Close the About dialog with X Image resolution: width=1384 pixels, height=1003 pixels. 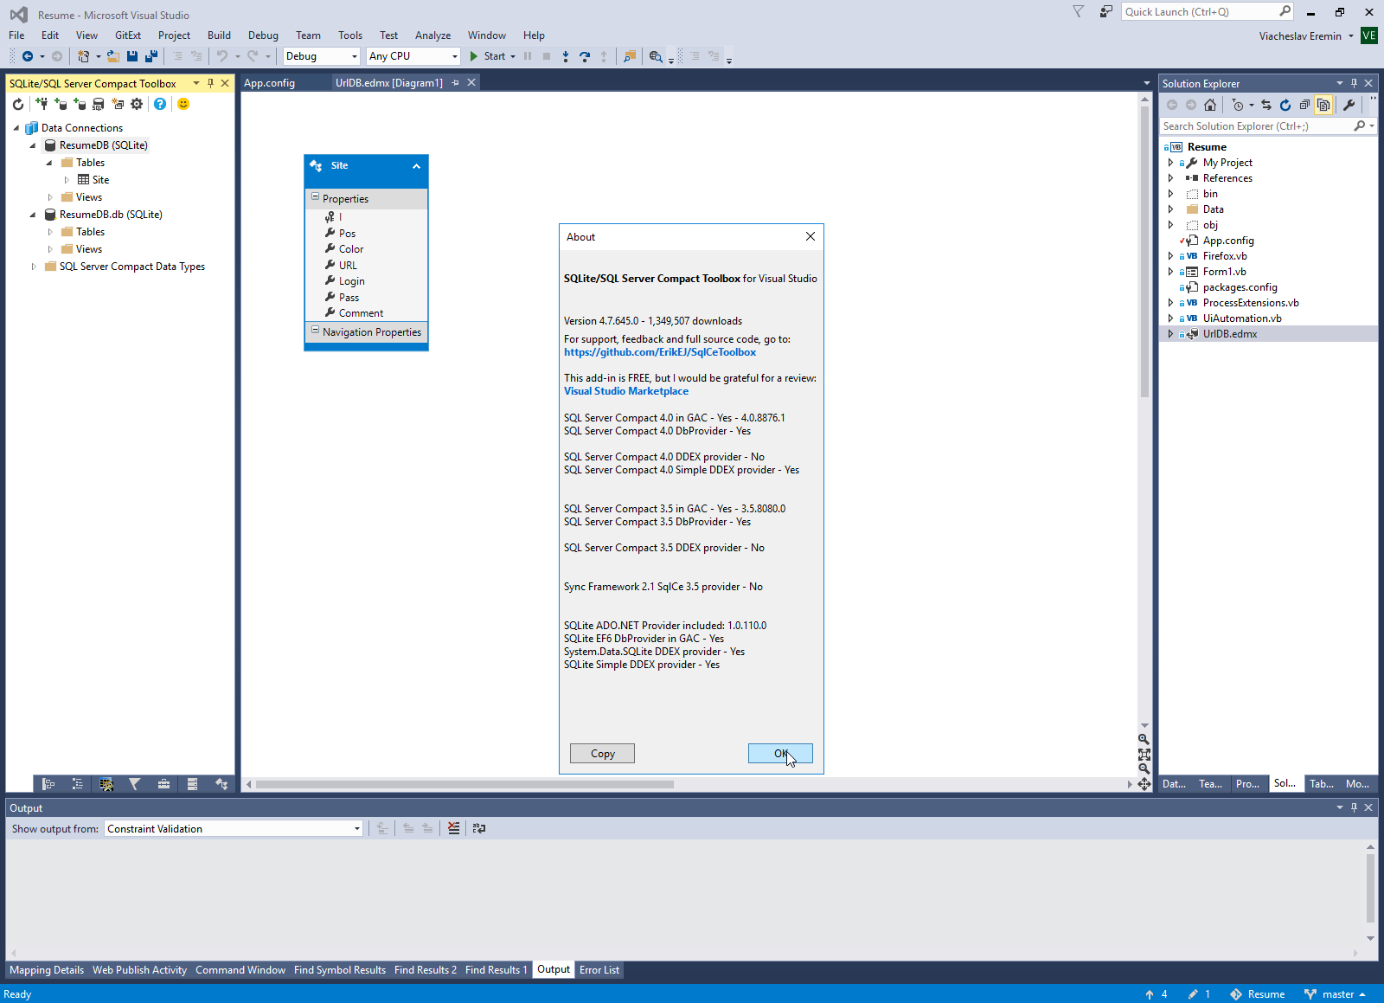click(811, 236)
